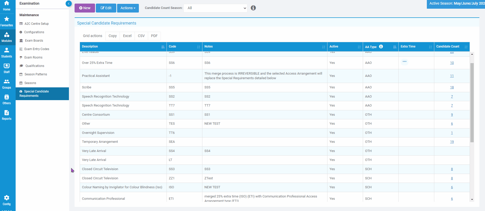Select Overnight Supervision row
This screenshot has width=485, height=211.
pyautogui.click(x=275, y=133)
